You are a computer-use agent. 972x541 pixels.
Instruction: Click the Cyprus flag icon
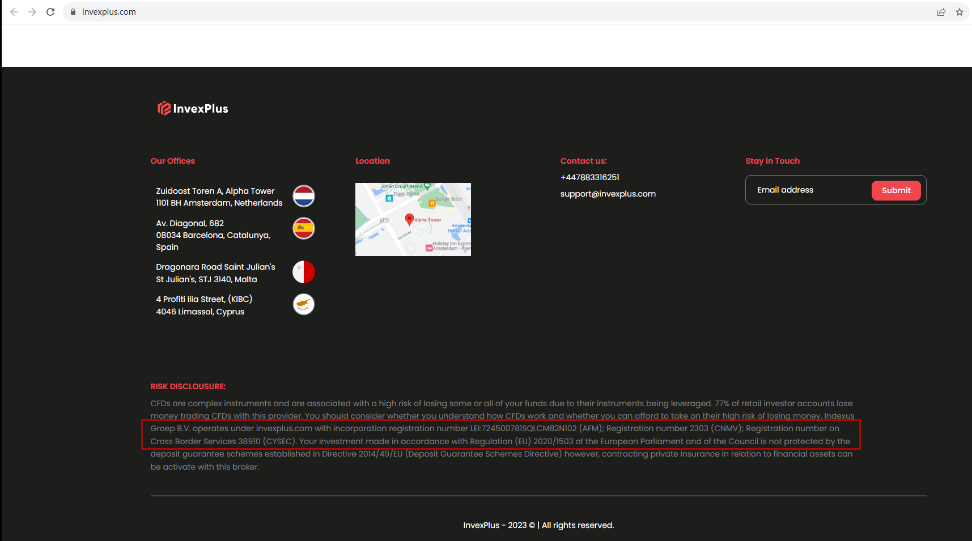tap(304, 304)
